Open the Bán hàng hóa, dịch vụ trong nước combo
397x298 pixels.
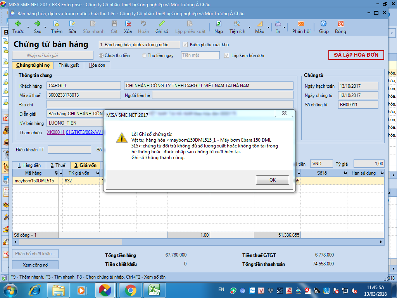click(x=139, y=45)
